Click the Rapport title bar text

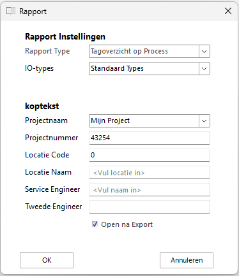pos(33,11)
